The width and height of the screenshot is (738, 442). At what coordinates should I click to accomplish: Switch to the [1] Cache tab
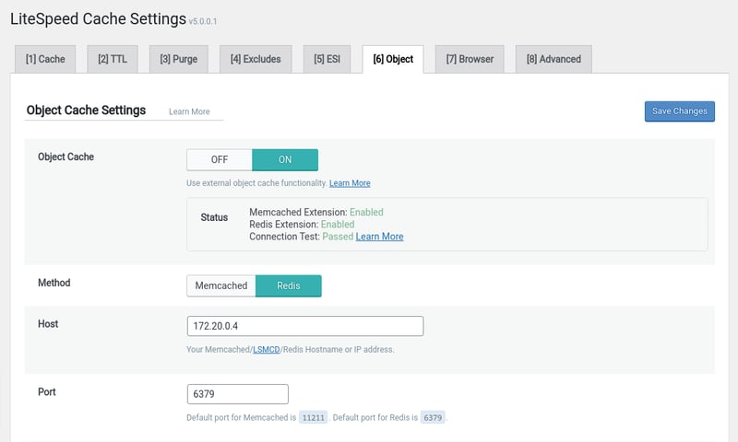click(x=45, y=59)
